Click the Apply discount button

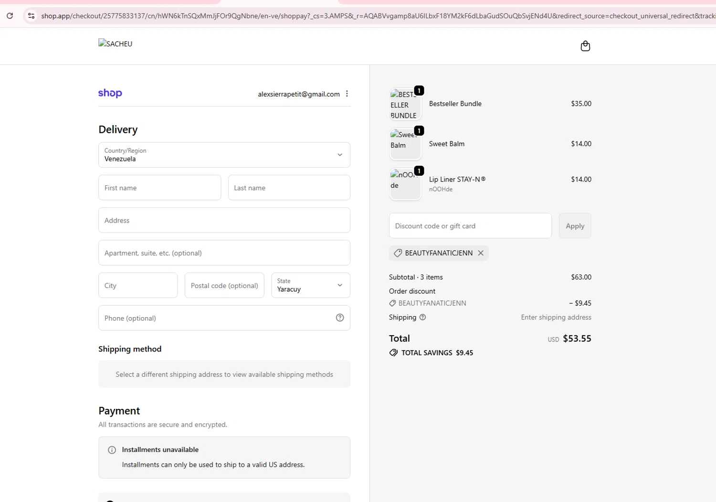coord(575,225)
